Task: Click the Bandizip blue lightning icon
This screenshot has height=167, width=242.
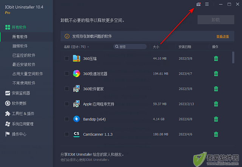Action: (76, 119)
